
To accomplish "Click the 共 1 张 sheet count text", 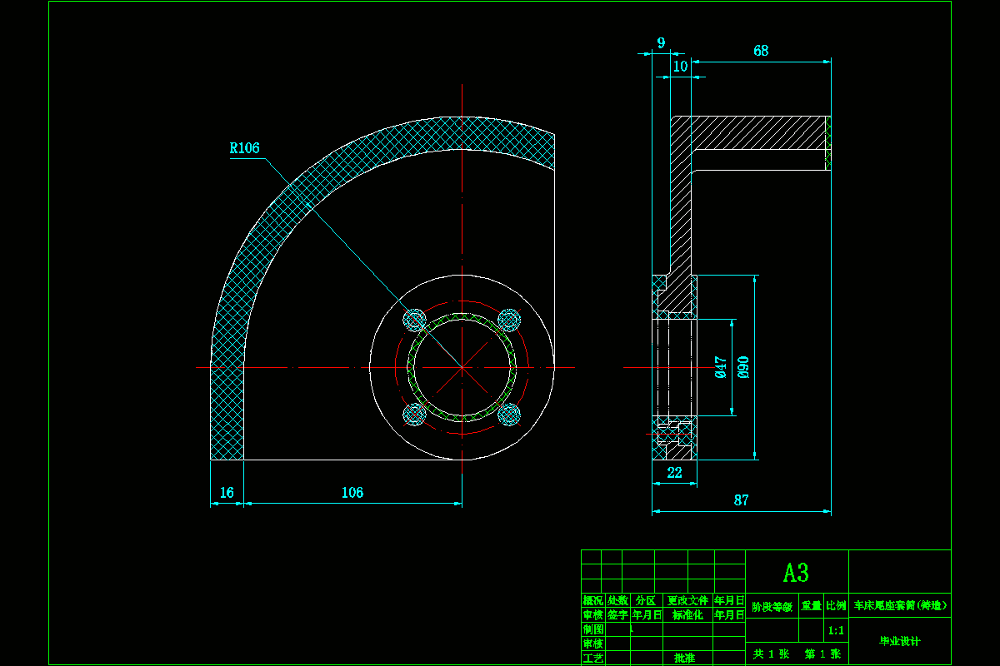I will pos(771,654).
